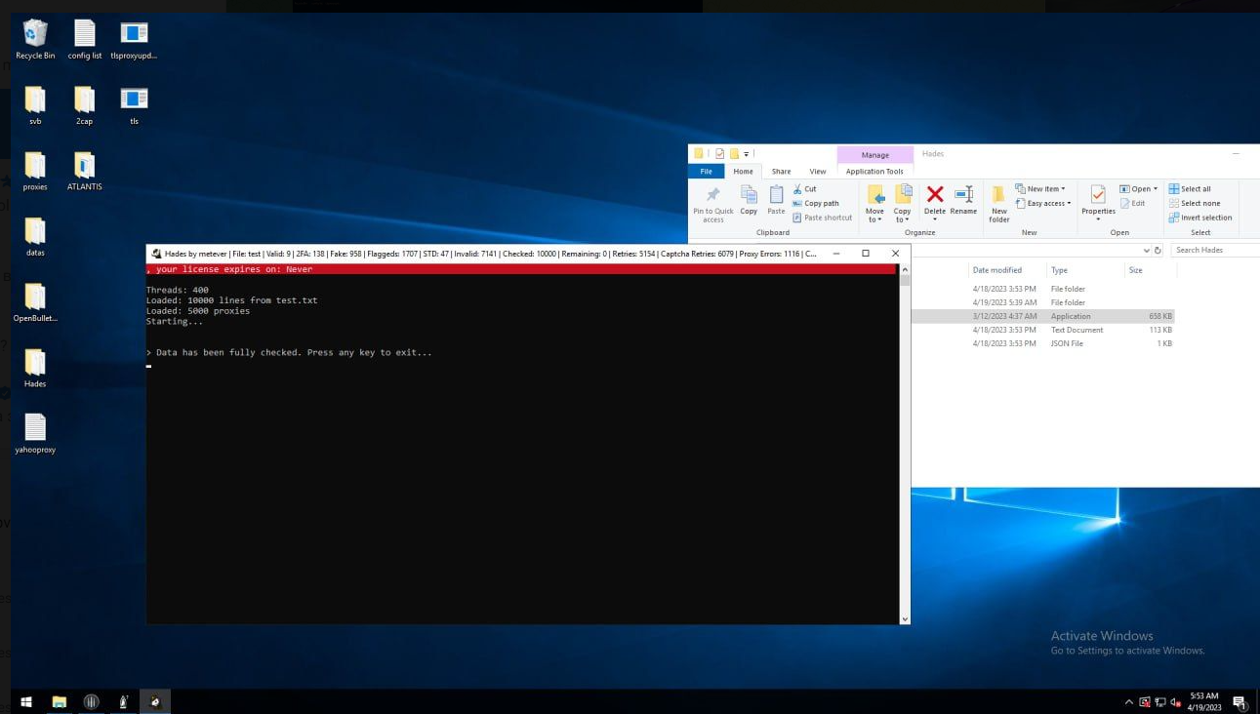1260x714 pixels.
Task: Select the File folder row dated 4/18/2023
Action: (x=1042, y=289)
